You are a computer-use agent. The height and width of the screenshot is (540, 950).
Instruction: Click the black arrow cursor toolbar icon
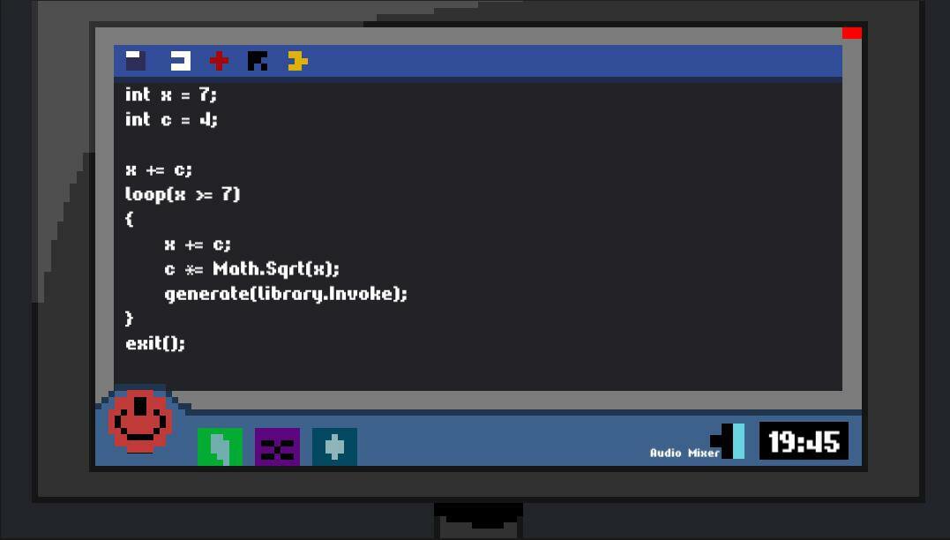258,61
